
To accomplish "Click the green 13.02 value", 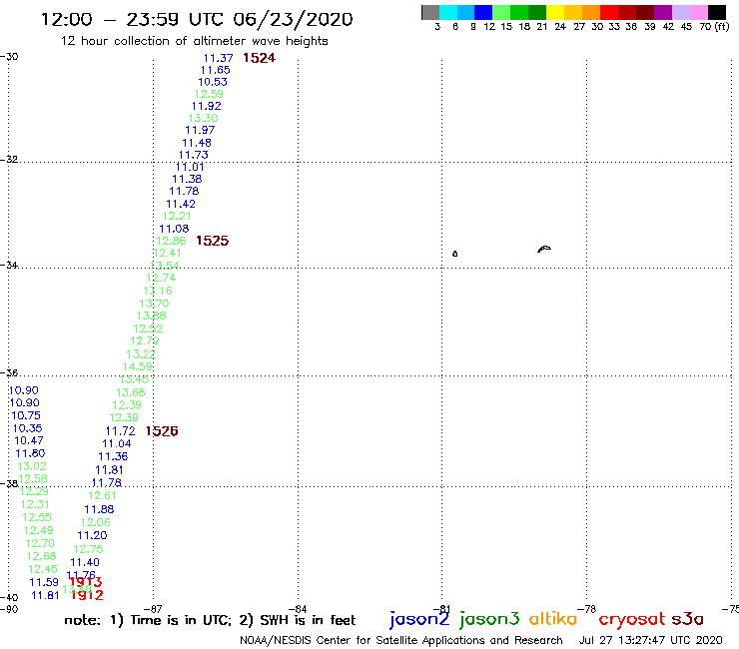I will pyautogui.click(x=32, y=466).
